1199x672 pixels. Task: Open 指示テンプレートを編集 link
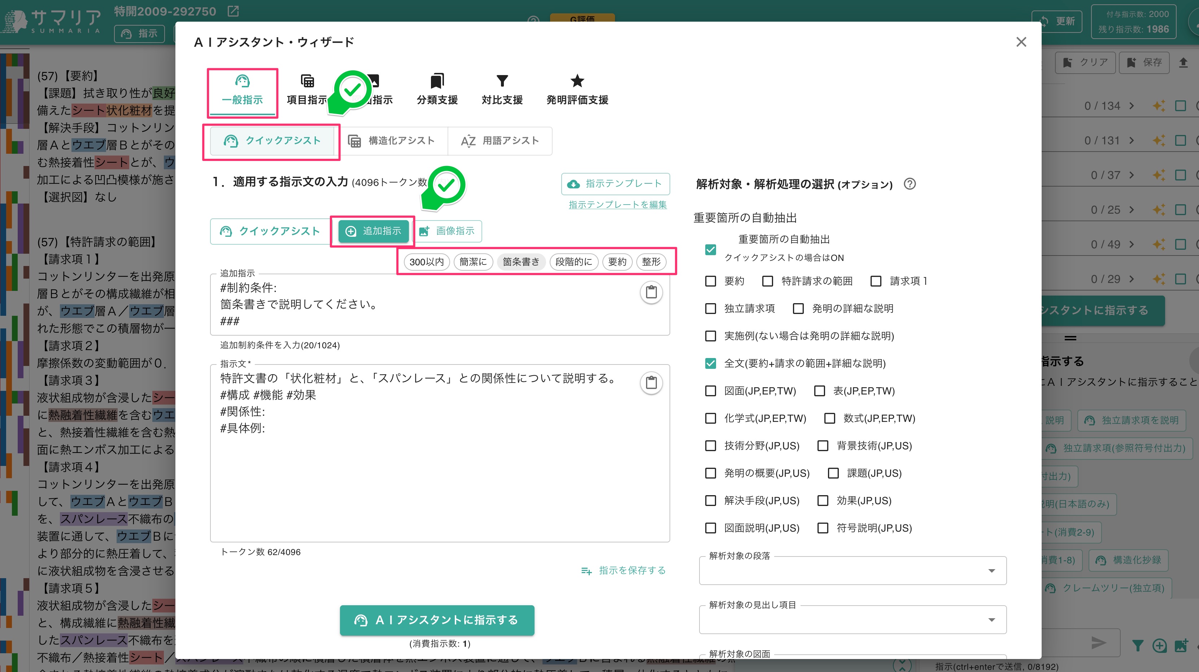[618, 204]
